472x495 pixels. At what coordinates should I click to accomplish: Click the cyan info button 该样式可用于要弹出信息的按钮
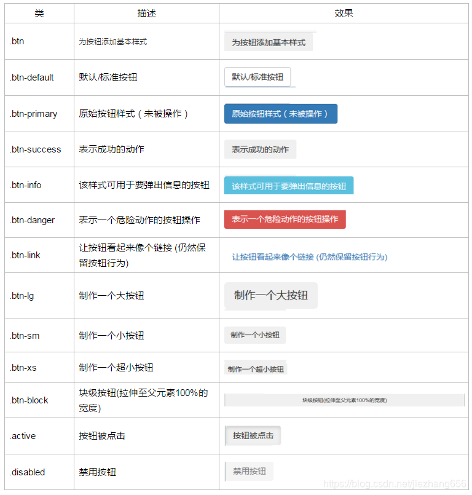click(x=289, y=186)
